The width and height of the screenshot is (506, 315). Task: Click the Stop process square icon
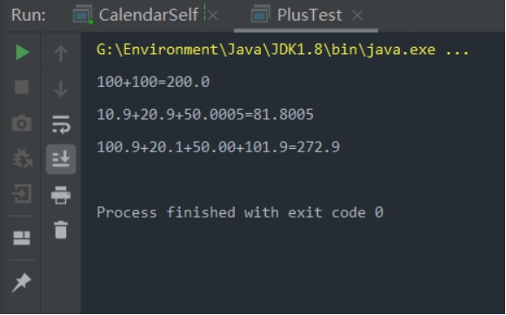tap(22, 87)
